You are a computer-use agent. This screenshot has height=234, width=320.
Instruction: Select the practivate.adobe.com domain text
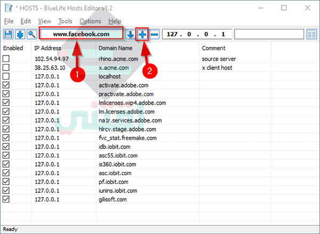click(126, 94)
